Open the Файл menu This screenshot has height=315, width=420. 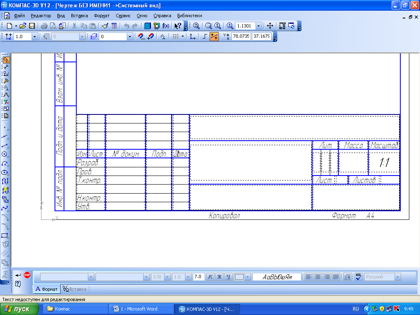tap(19, 16)
